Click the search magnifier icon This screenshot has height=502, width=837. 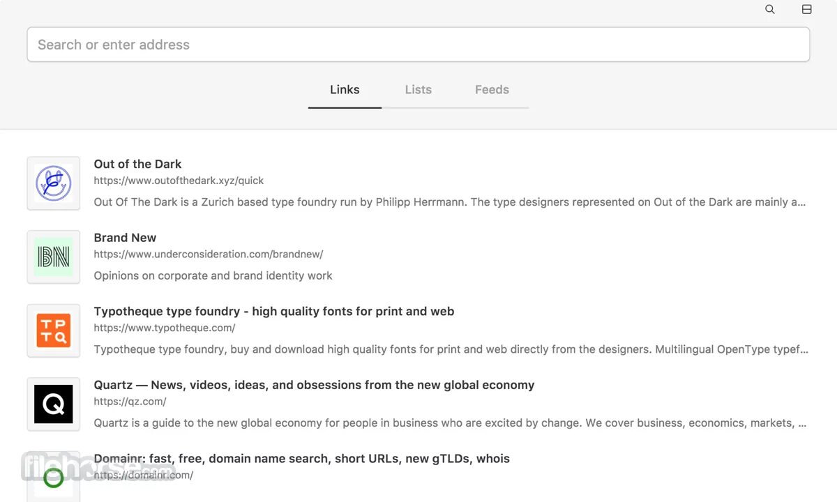click(770, 10)
